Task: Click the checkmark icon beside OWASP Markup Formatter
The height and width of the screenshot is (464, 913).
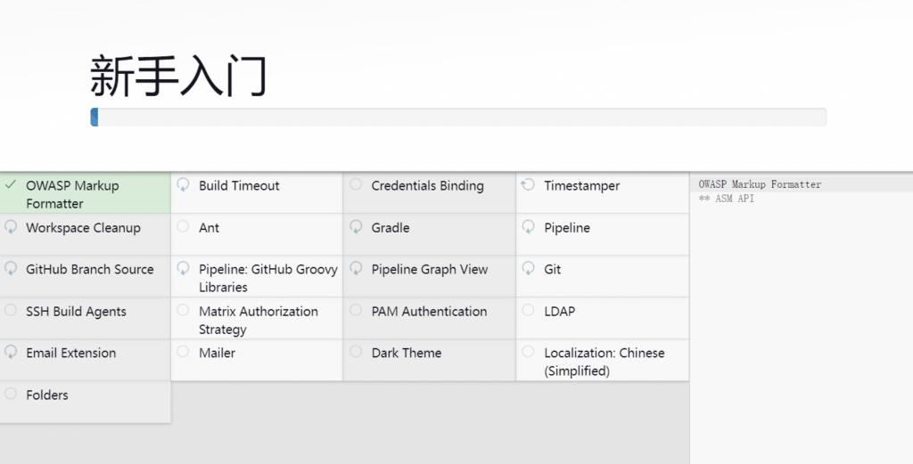Action: point(11,185)
